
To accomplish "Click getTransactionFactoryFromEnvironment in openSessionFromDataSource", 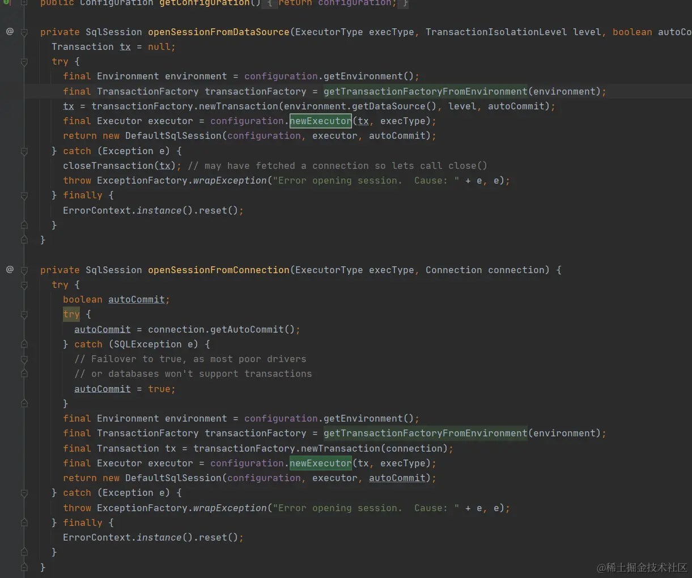I will (x=426, y=91).
